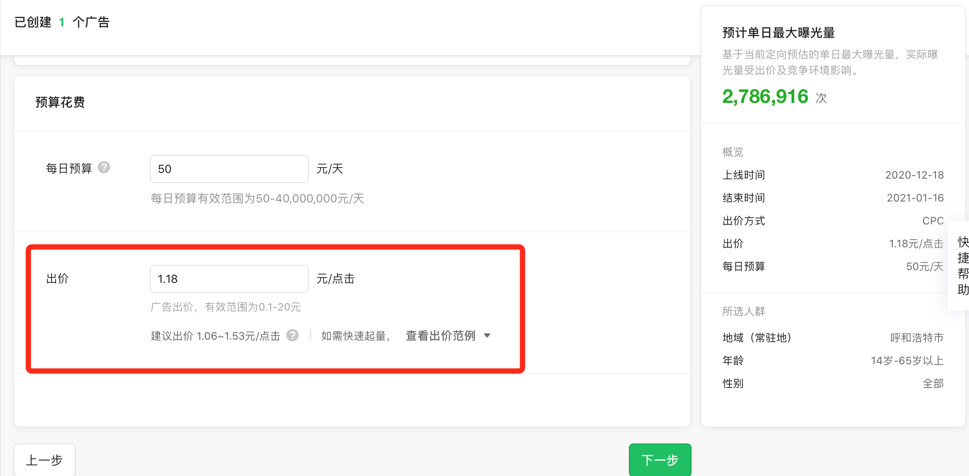Click the 预算花费 section heading

[x=60, y=103]
